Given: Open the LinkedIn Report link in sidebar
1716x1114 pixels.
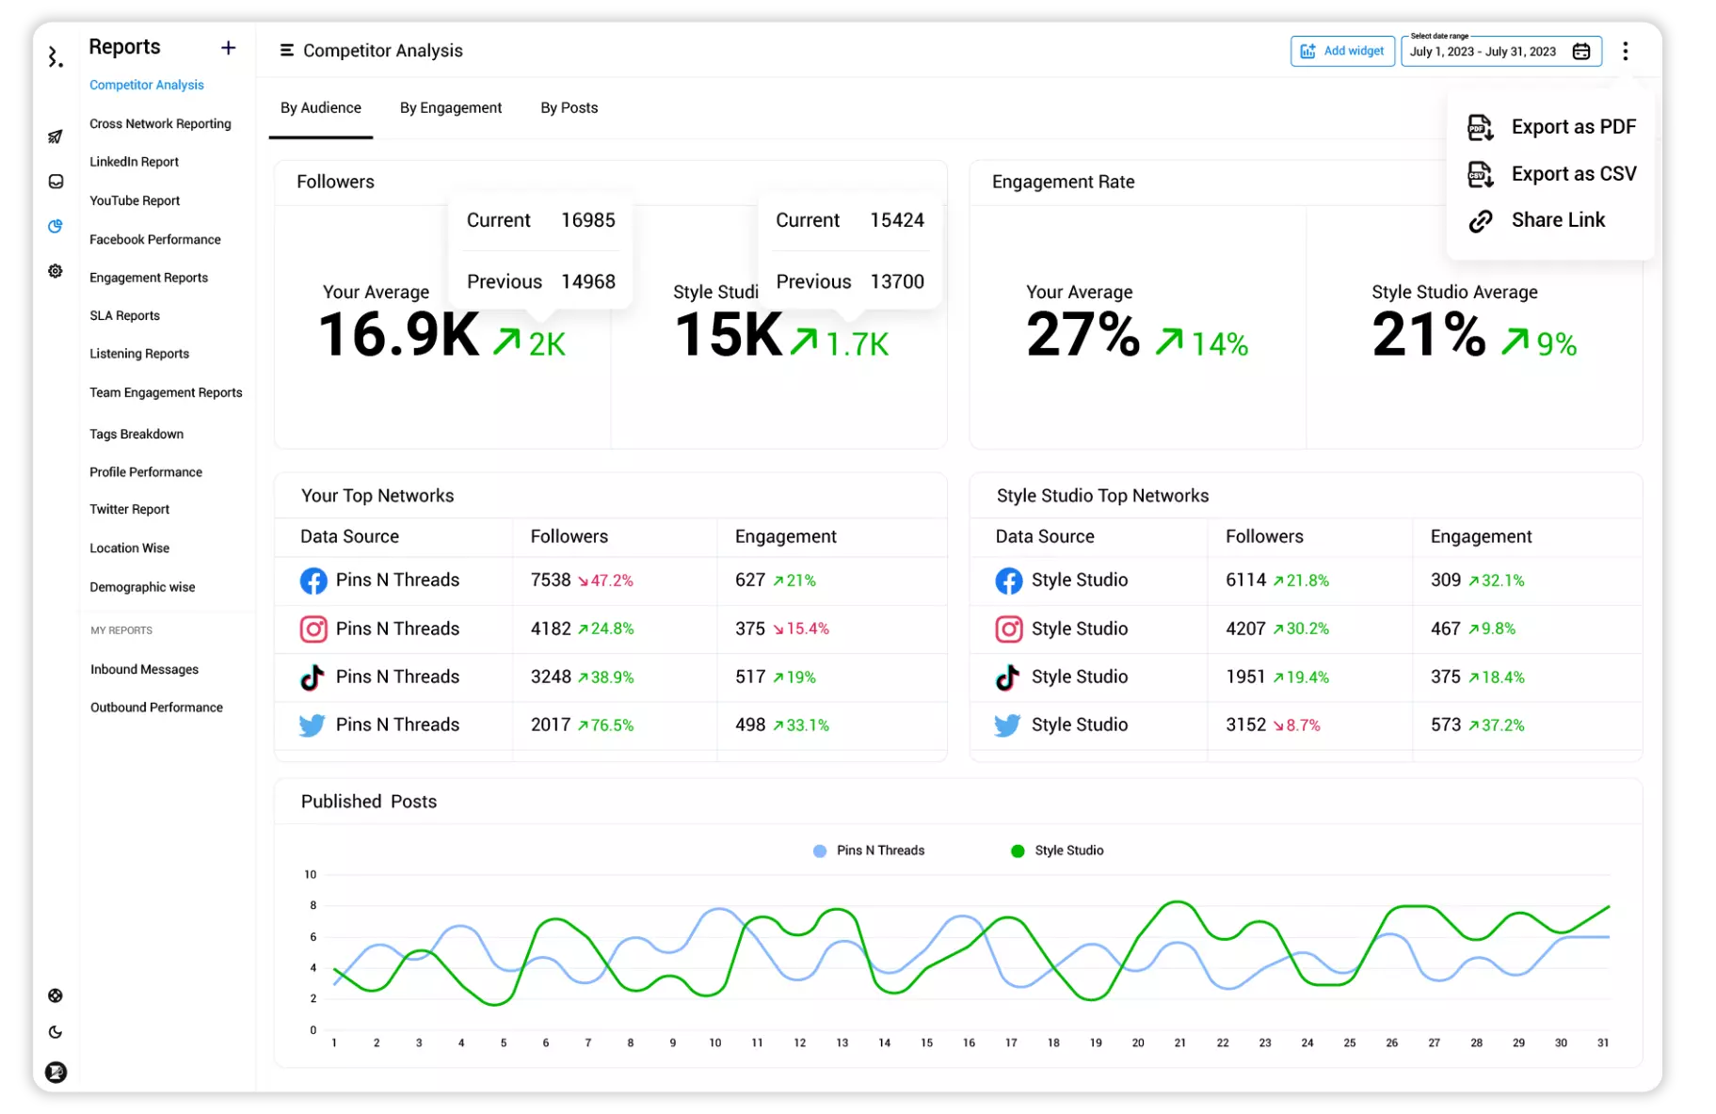Looking at the screenshot, I should (x=134, y=162).
